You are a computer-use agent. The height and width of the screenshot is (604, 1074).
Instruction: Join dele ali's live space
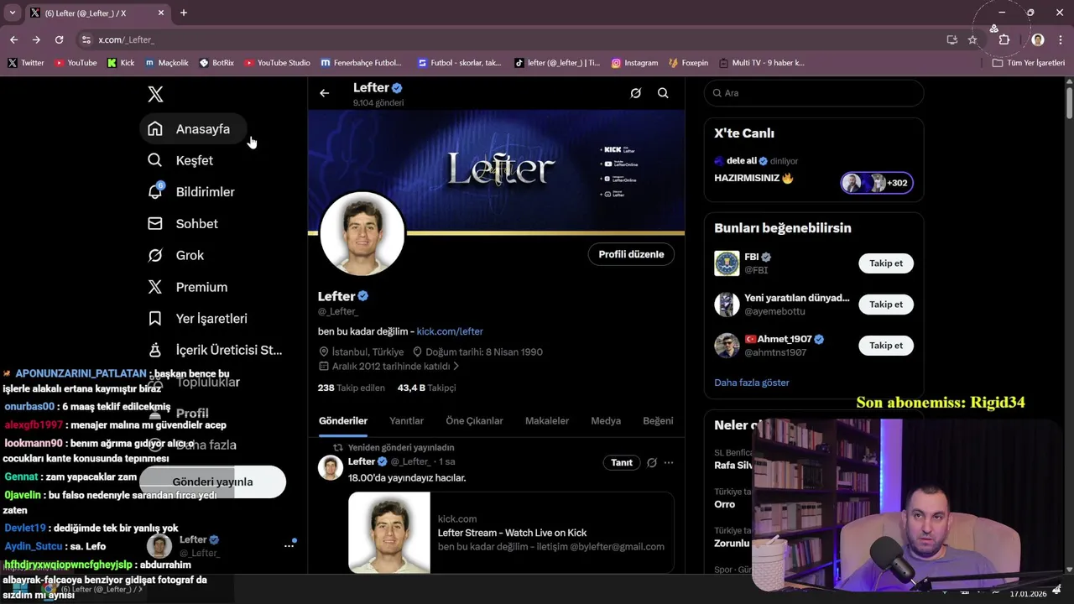point(814,171)
